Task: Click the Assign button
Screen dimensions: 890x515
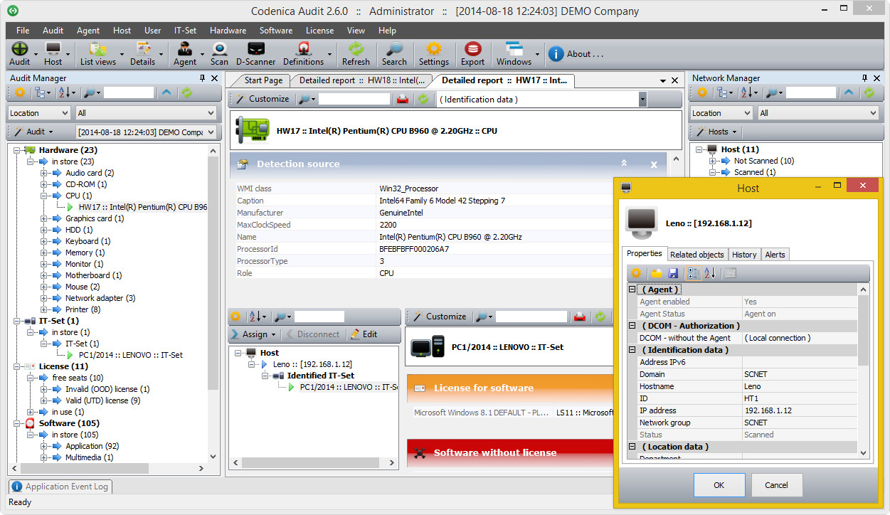Action: [x=254, y=334]
